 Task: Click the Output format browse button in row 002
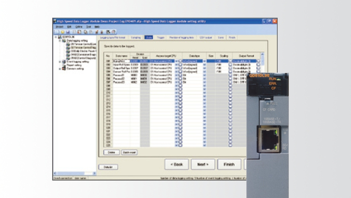coord(258,64)
